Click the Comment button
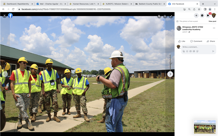The height and width of the screenshot is (136, 218). [x=196, y=41]
